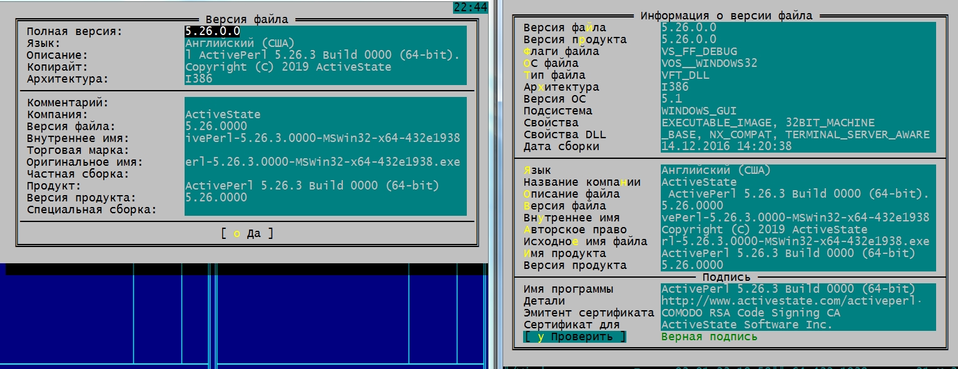Image resolution: width=958 pixels, height=369 pixels.
Task: Click Дата сборки value 14.12.2016 14:20:38
Action: [798, 146]
